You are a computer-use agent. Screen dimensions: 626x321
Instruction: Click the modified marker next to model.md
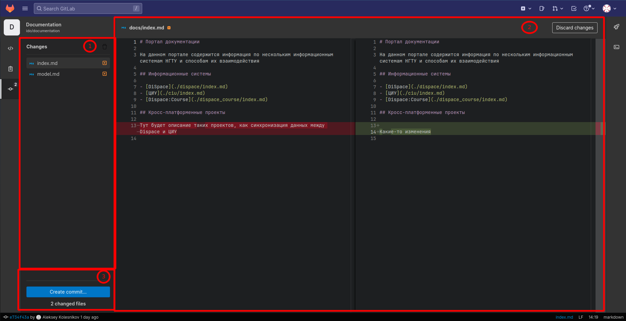(x=105, y=74)
